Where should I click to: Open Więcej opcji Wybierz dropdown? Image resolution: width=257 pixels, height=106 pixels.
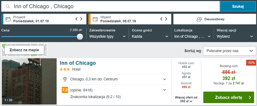coord(235,37)
